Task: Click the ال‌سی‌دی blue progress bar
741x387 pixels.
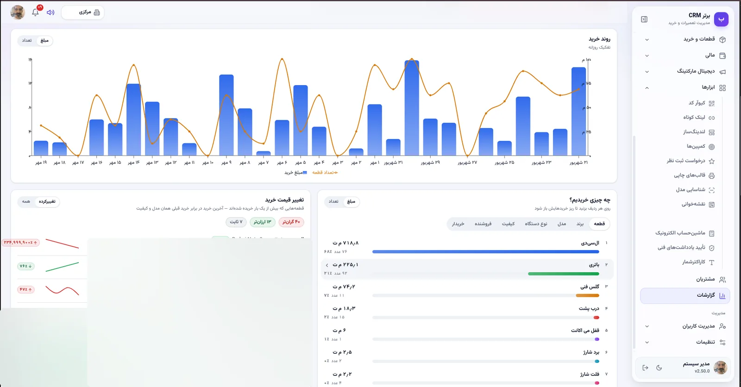Action: (x=486, y=252)
